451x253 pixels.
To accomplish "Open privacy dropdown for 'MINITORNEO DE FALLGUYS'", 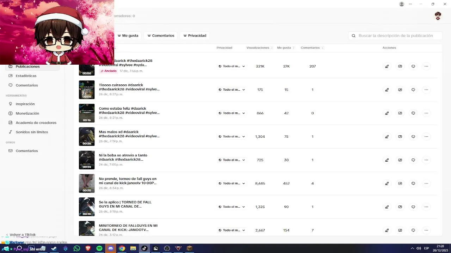I will 231,230.
